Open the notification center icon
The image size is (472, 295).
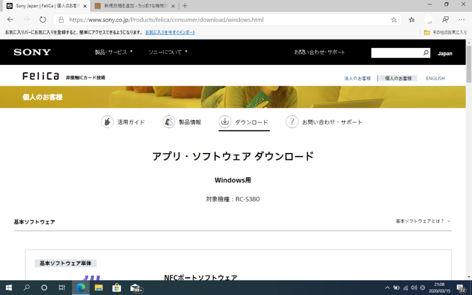[x=461, y=288]
